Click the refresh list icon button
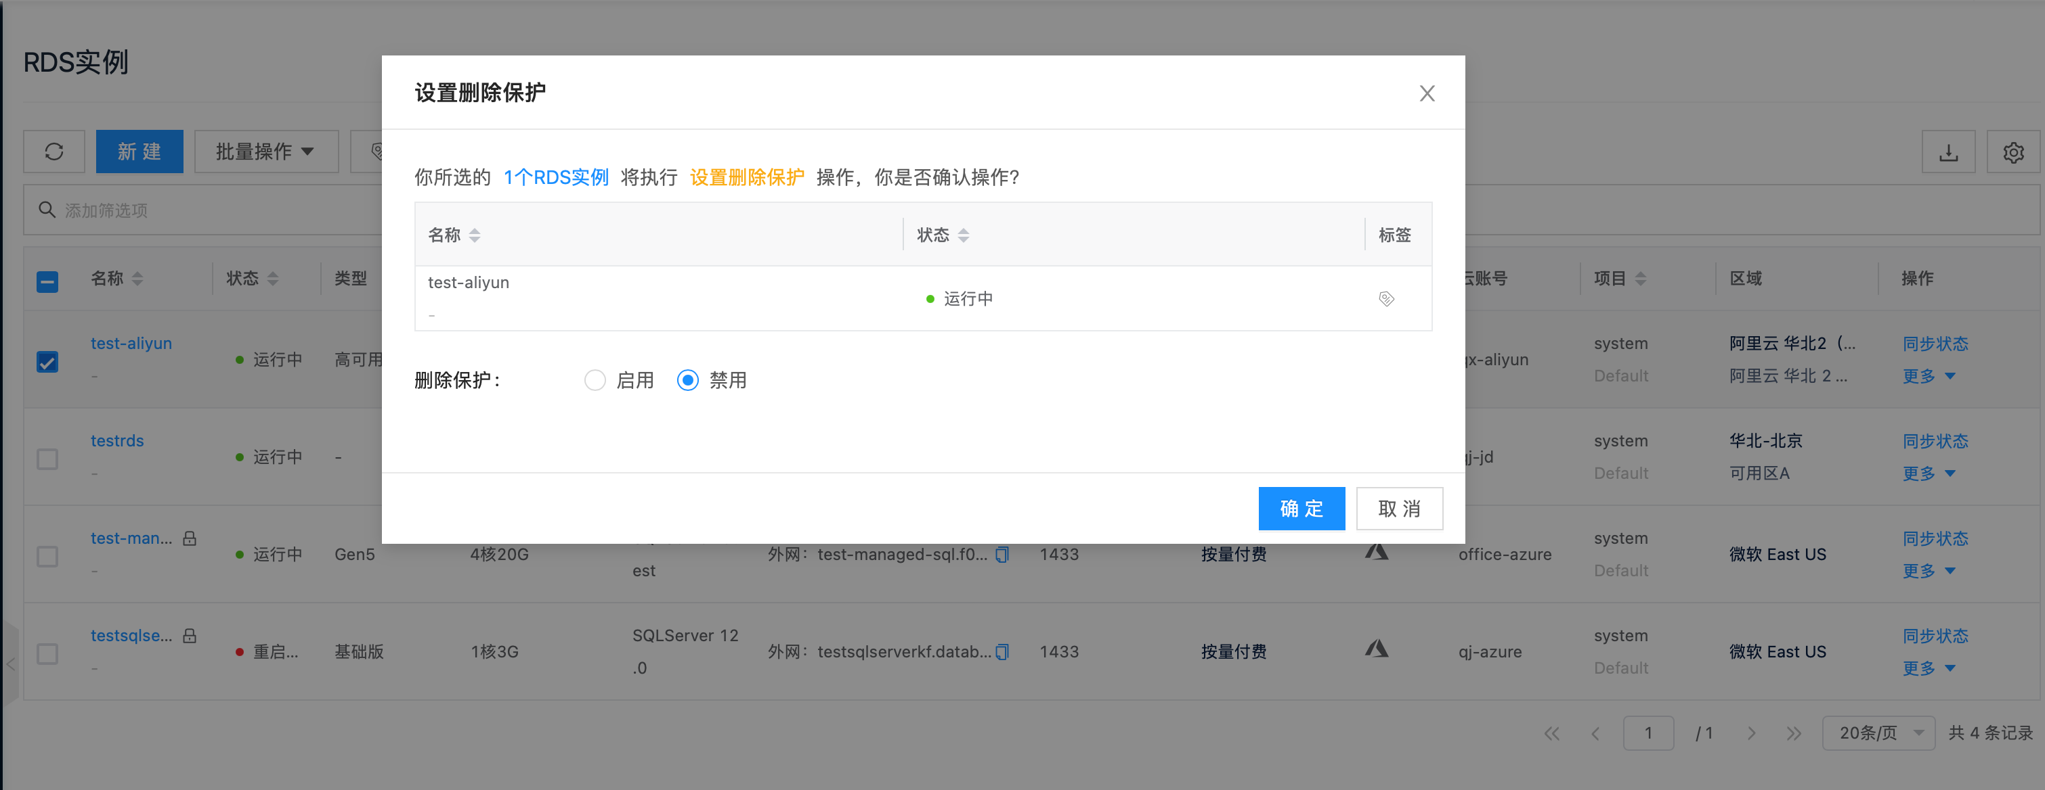This screenshot has width=2045, height=790. [x=54, y=152]
